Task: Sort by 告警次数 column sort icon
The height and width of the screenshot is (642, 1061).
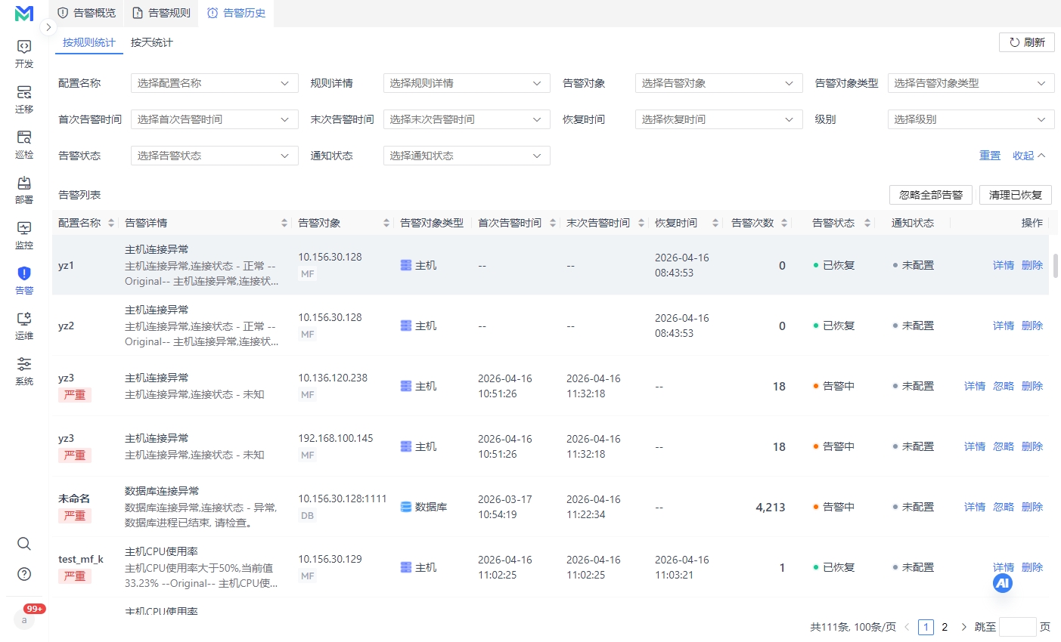Action: pos(784,223)
